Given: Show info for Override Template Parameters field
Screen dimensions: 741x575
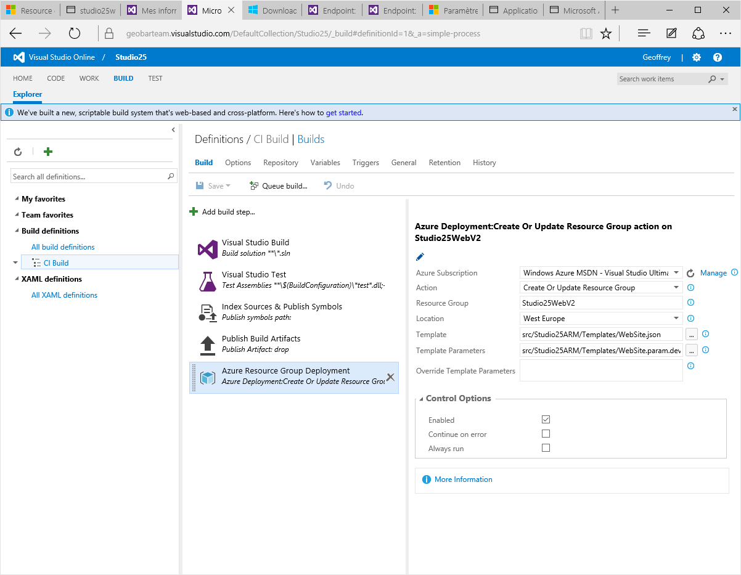Looking at the screenshot, I should click(691, 365).
